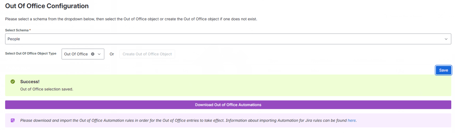
Task: Click Create Out of Office Object button
Action: tap(147, 54)
